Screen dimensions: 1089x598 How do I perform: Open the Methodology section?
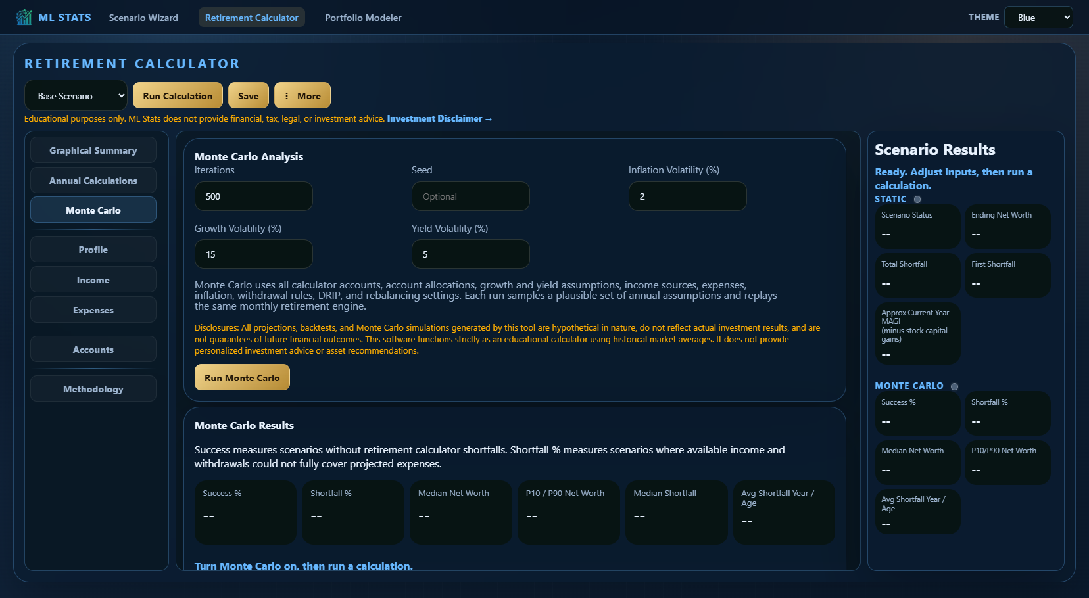coord(93,389)
